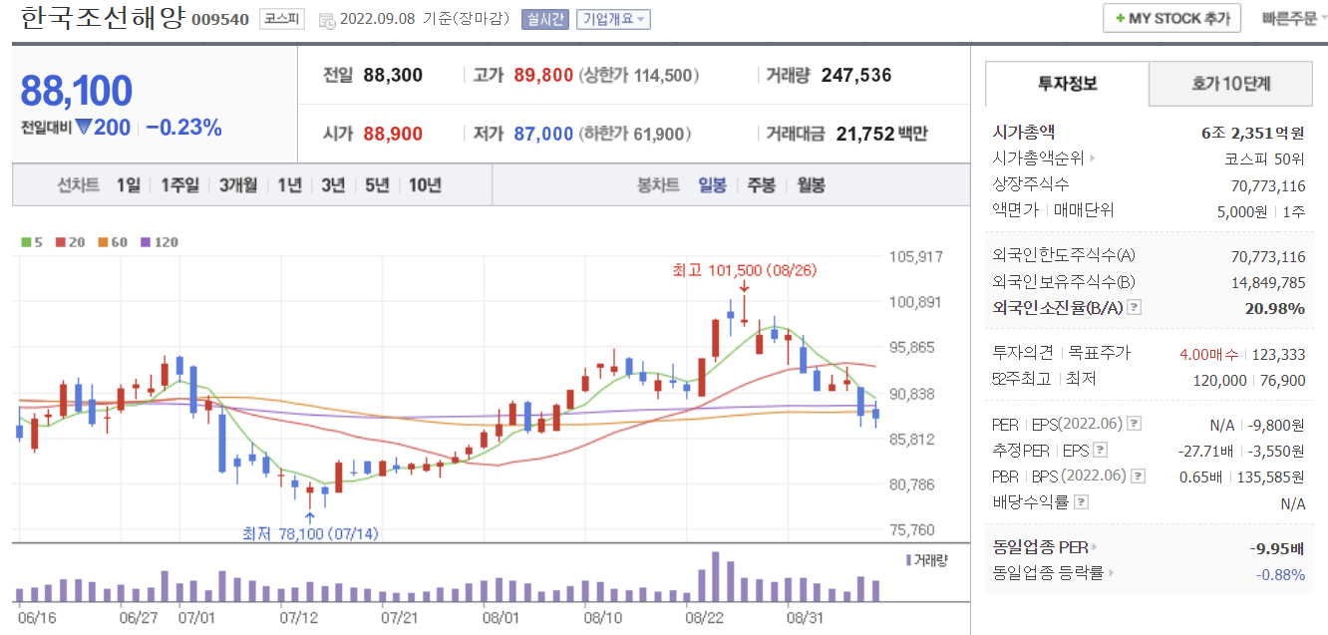The width and height of the screenshot is (1328, 635).
Task: Click the orange 60-day MA color swatch
Action: (103, 242)
